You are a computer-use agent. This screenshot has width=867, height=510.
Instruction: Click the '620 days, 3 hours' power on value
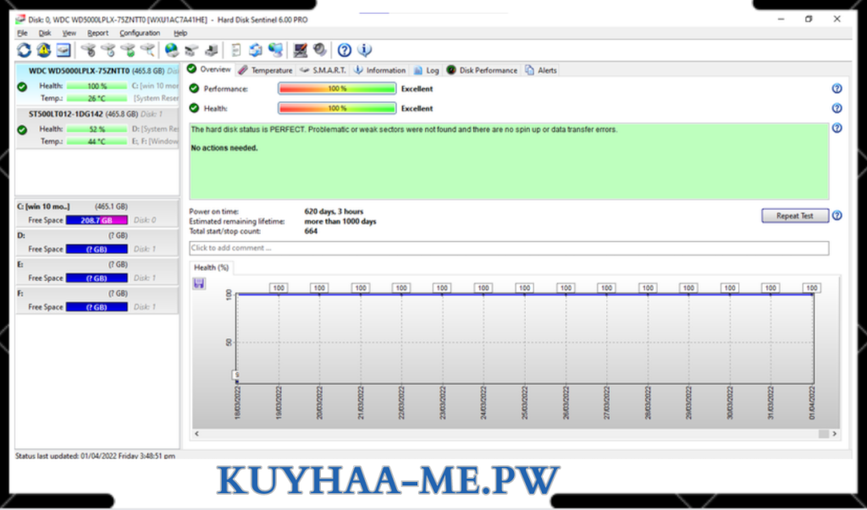click(334, 211)
